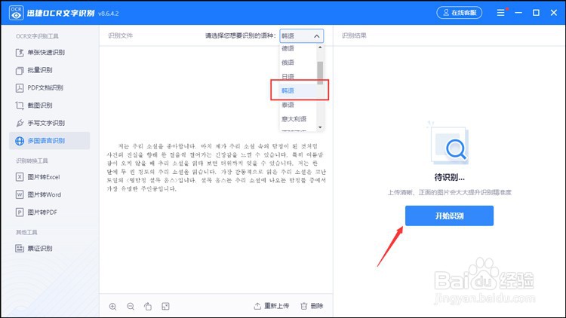Contact 在线客服 online support
Image resolution: width=566 pixels, height=318 pixels.
459,13
